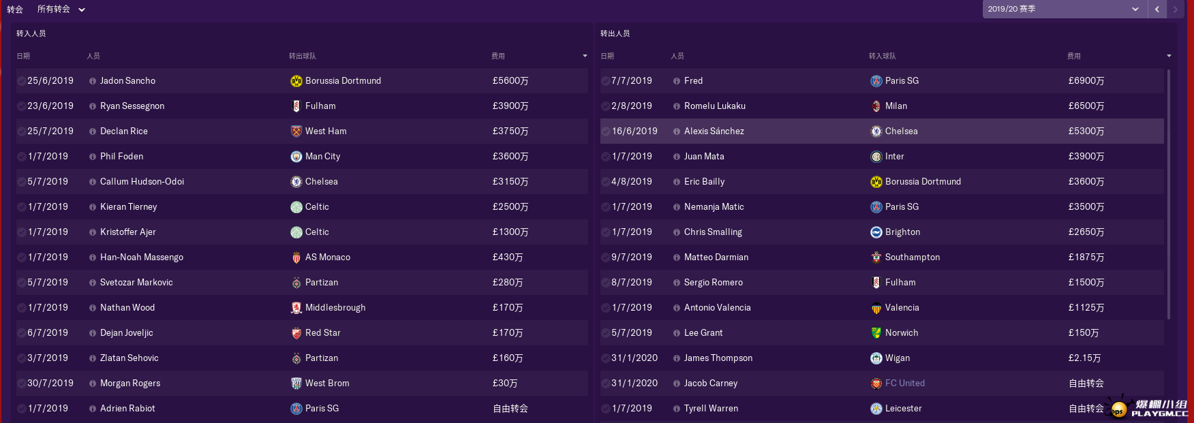1194x423 pixels.
Task: Click the info icon next to Romelu Lukaku
Action: tap(676, 106)
